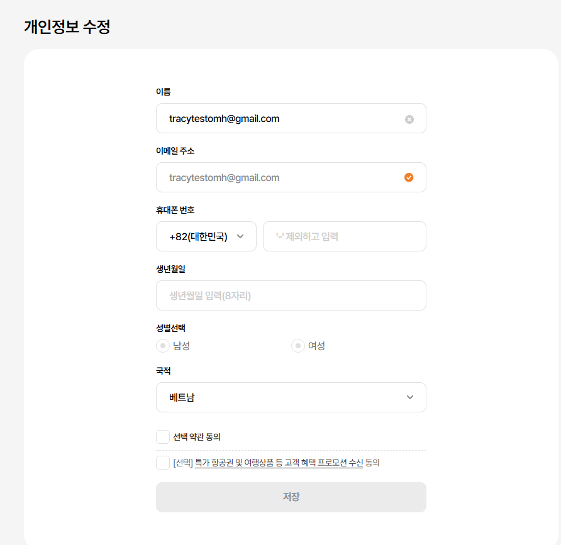The height and width of the screenshot is (545, 561).
Task: Focus the 이름 input field
Action: click(x=283, y=119)
